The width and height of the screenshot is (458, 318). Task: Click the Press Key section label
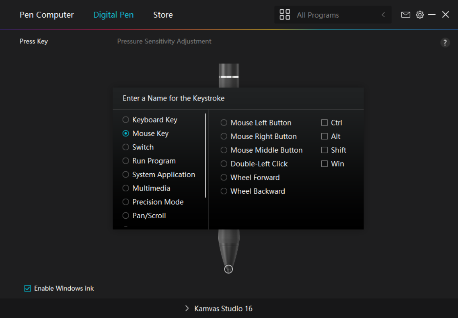[34, 41]
